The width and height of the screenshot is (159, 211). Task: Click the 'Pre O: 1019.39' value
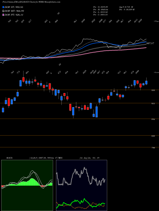[x=100, y=7]
